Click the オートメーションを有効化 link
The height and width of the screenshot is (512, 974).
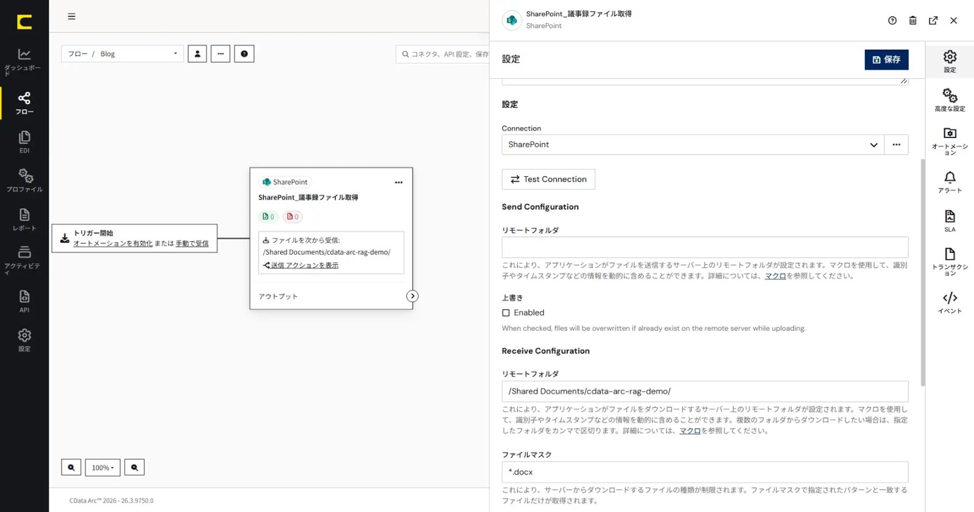(x=113, y=243)
